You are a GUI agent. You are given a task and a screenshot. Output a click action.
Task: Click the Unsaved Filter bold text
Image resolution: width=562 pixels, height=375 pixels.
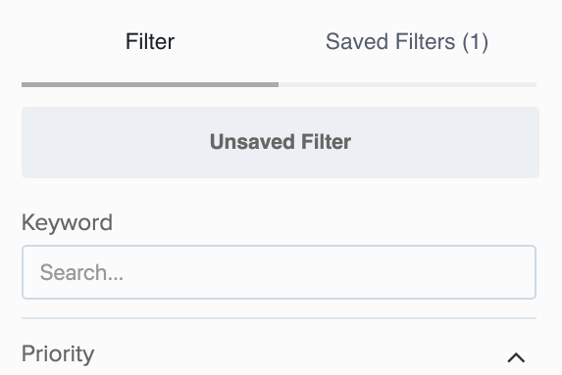[281, 142]
